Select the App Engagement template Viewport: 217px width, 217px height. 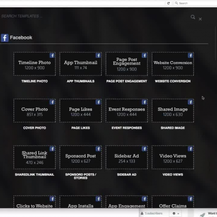127,202
